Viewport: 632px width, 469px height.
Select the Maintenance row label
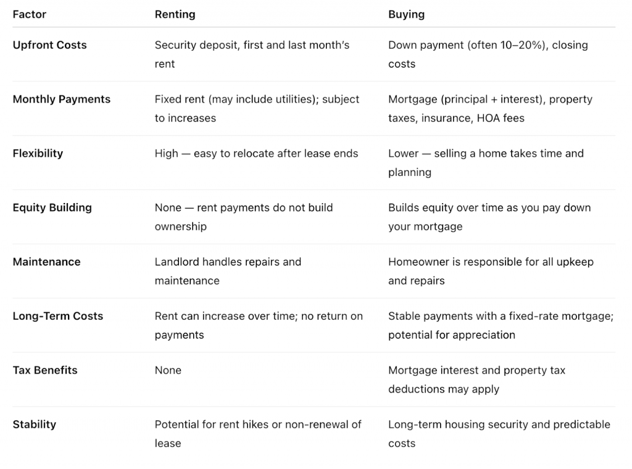tap(46, 262)
